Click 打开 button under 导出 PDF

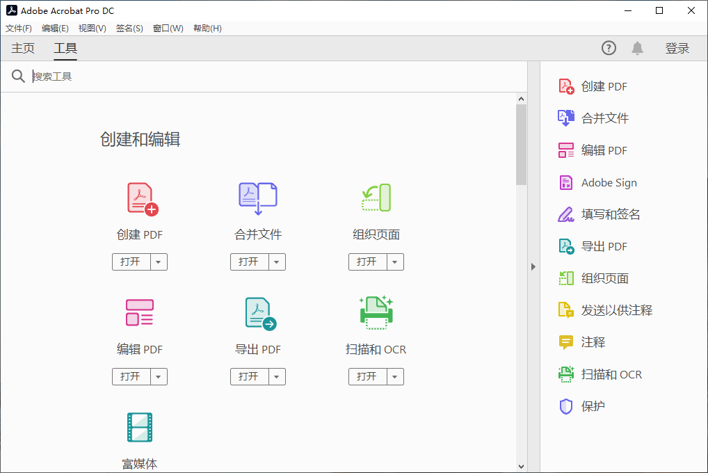[x=249, y=377]
